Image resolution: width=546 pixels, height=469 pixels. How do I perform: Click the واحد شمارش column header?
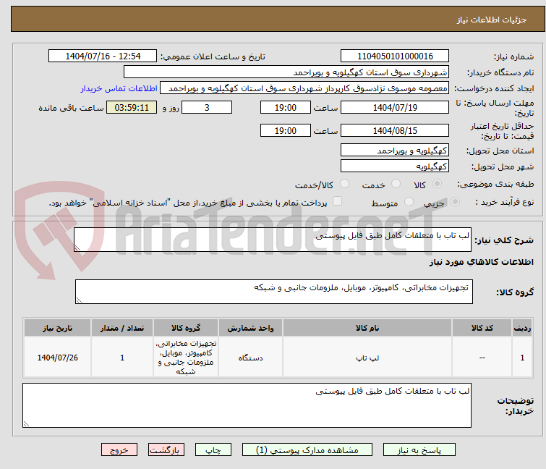point(250,328)
